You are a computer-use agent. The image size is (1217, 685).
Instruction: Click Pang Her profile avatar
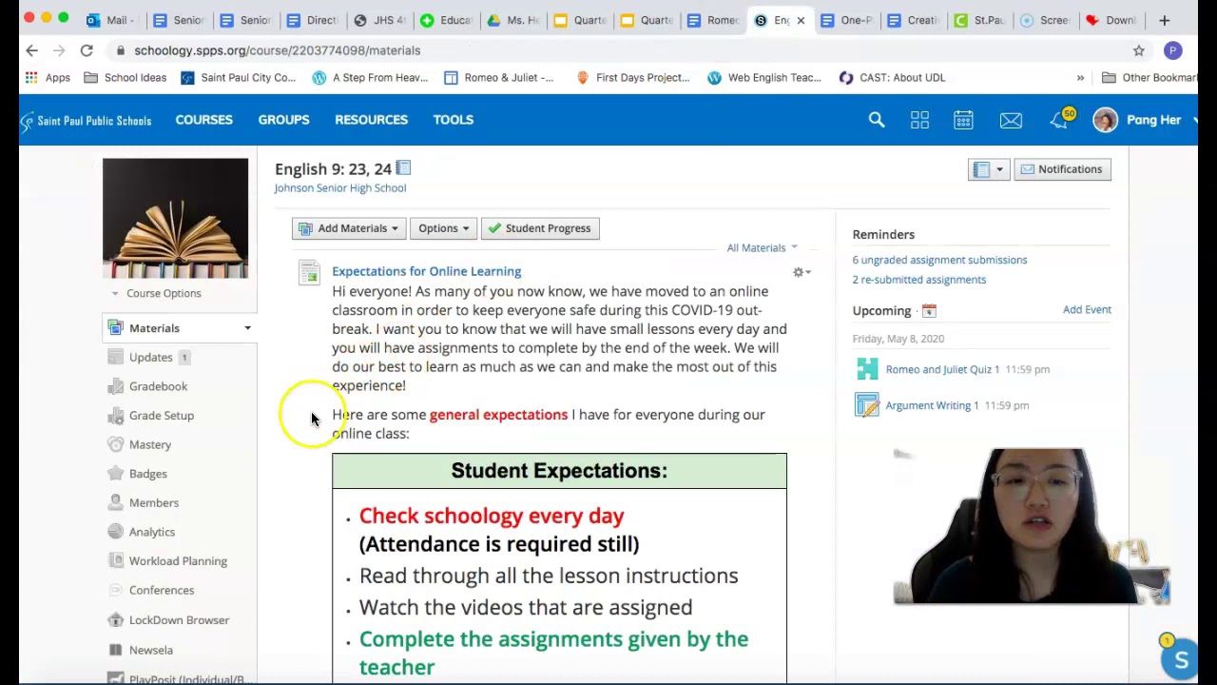click(x=1105, y=120)
